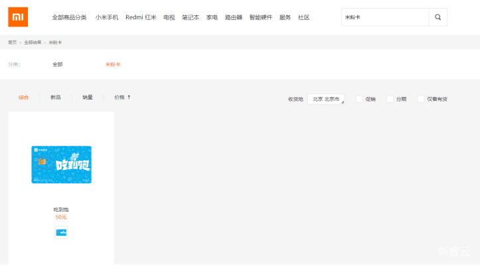Screen dimensions: 480x265
Task: Open 服务 navigation item
Action: tap(285, 17)
